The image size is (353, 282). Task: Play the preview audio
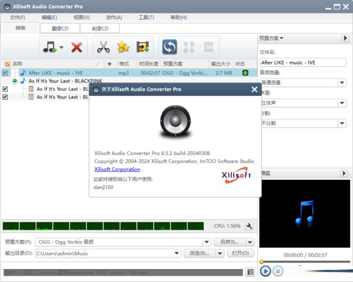point(265,271)
